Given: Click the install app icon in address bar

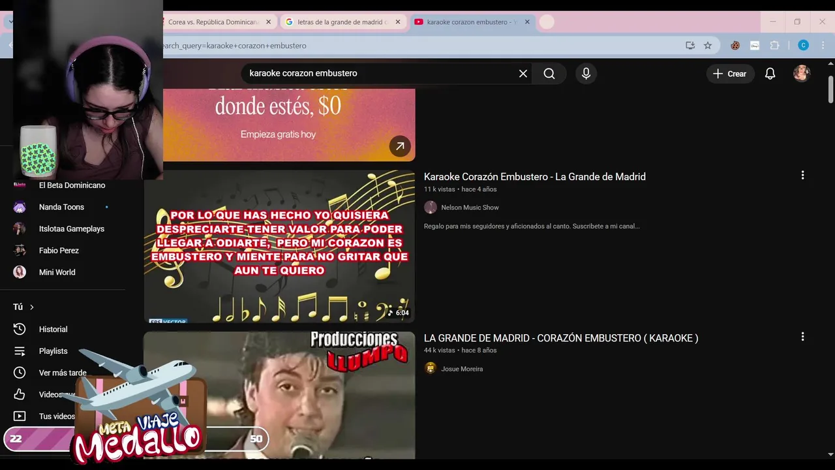Looking at the screenshot, I should 690,46.
